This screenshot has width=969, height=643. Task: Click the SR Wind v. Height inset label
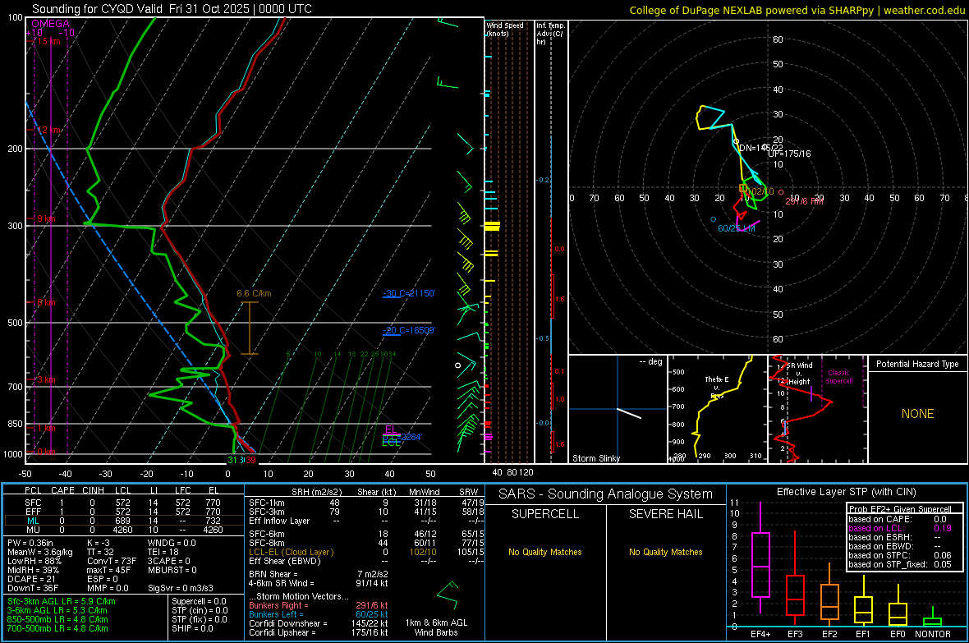800,374
